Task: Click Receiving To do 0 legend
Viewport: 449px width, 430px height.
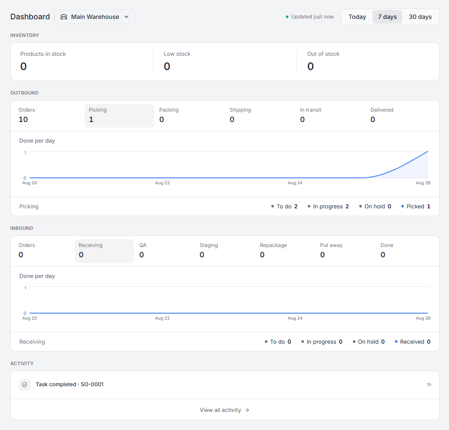Action: (x=278, y=342)
